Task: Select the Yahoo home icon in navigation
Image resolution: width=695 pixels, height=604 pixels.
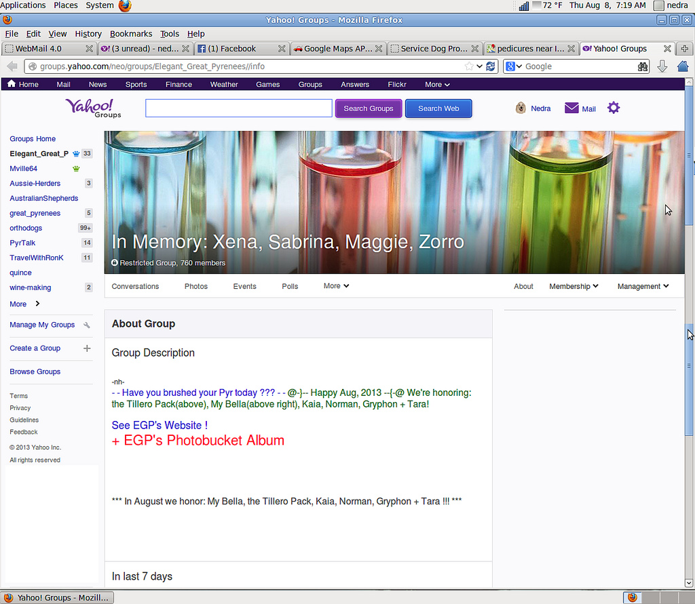Action: pyautogui.click(x=10, y=84)
